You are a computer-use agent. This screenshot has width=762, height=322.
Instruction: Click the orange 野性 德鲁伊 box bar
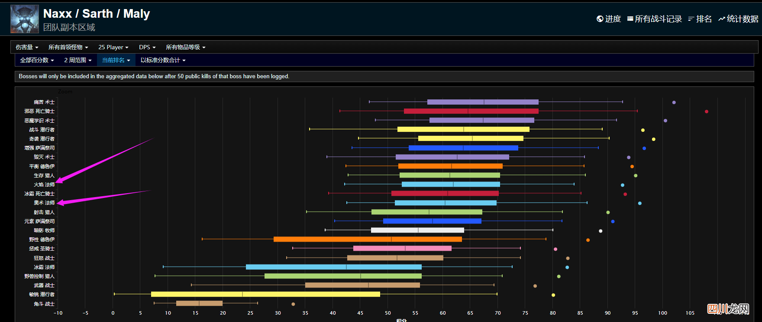click(x=368, y=239)
